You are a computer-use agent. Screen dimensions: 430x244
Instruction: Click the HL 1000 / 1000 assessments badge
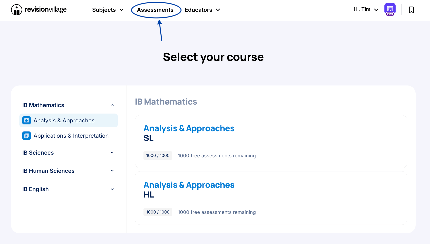[158, 212]
